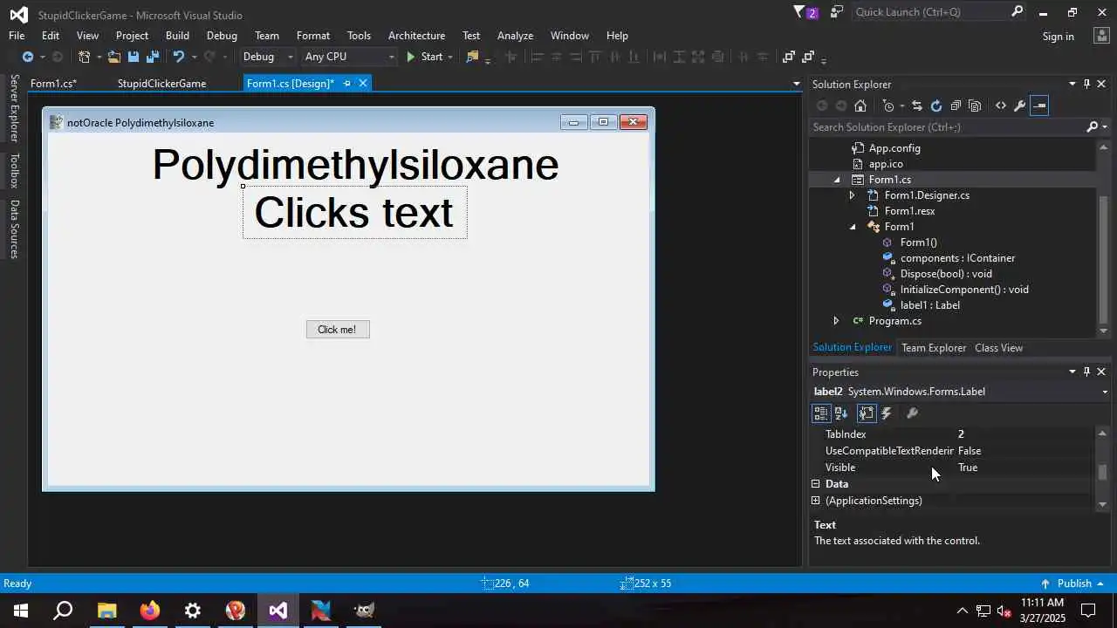This screenshot has width=1117, height=628.
Task: Expand the (ApplicationSettings) property
Action: [816, 501]
